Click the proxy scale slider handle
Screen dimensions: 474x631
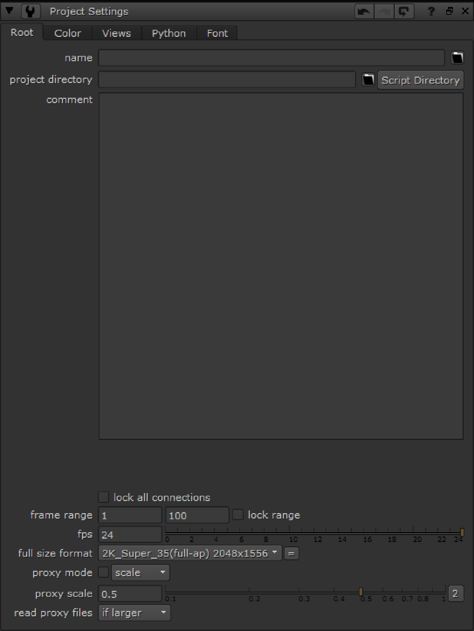click(x=361, y=592)
